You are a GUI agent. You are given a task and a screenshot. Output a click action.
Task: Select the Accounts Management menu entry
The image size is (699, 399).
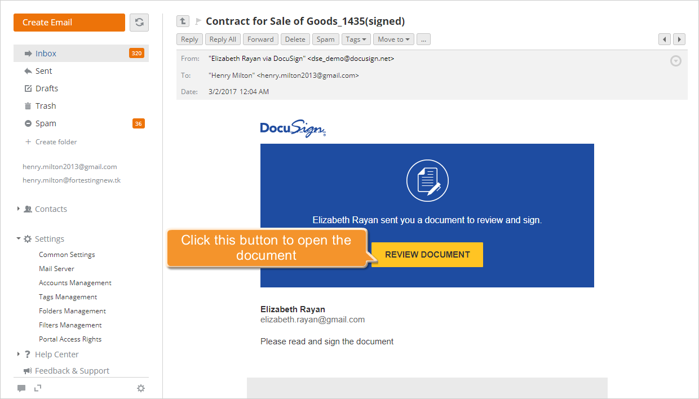coord(74,282)
